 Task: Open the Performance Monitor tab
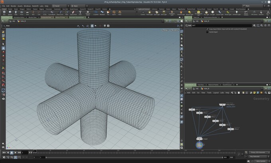[210, 17]
